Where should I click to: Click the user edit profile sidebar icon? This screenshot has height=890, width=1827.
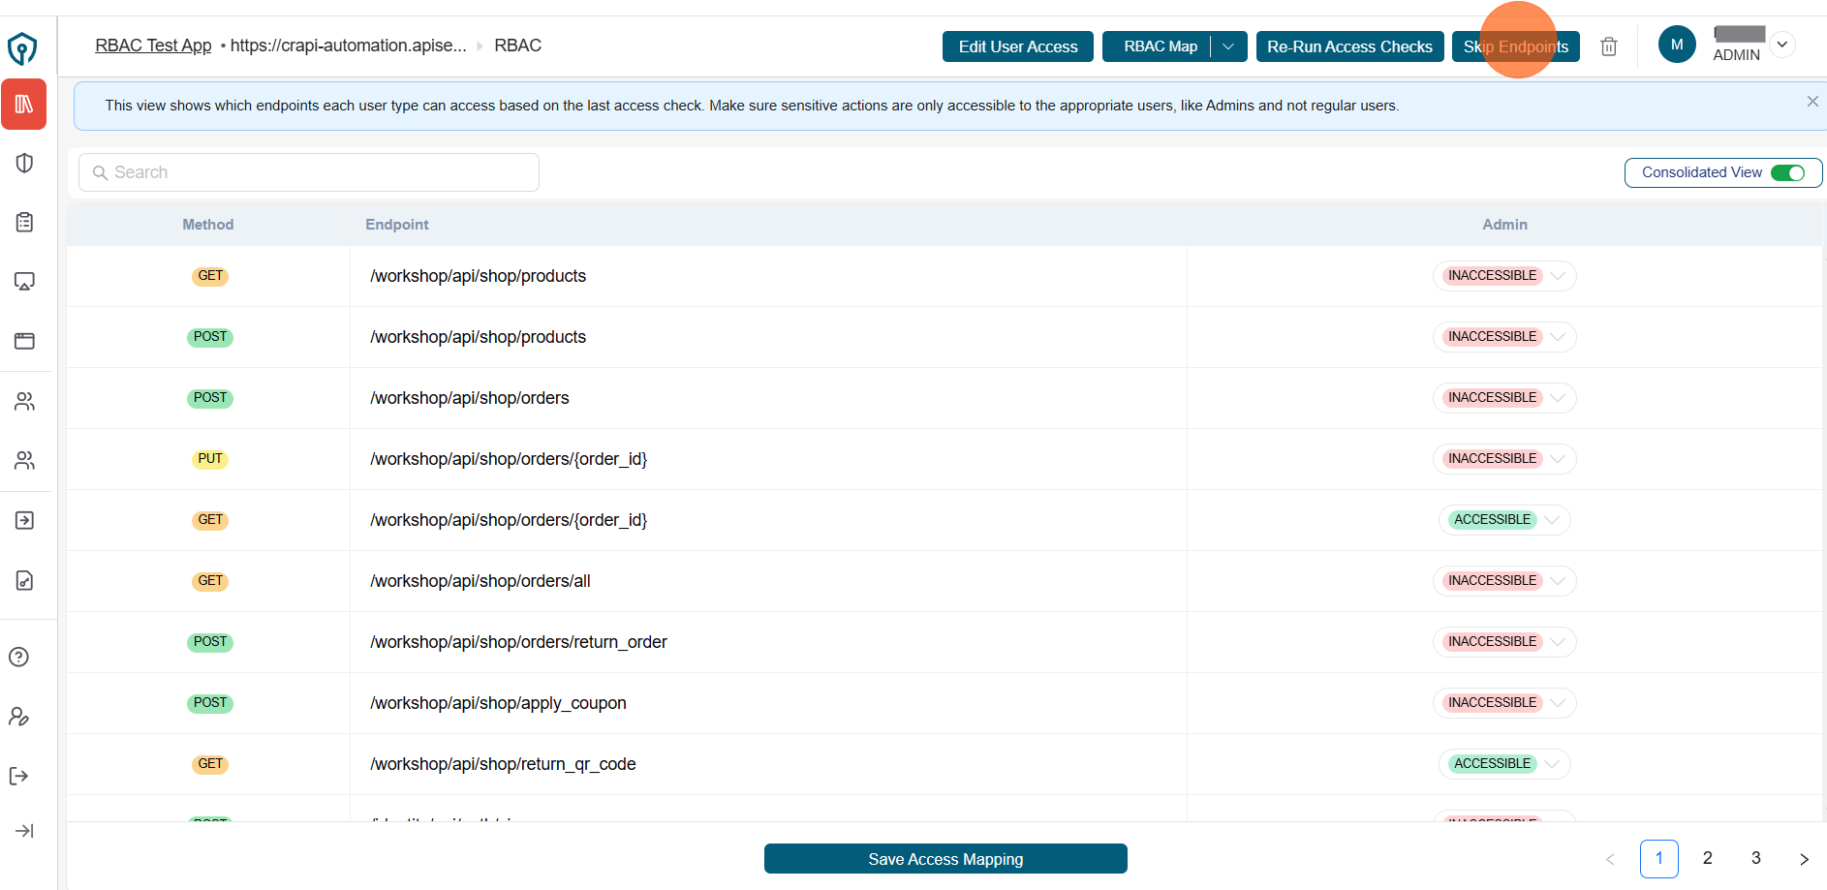tap(18, 717)
